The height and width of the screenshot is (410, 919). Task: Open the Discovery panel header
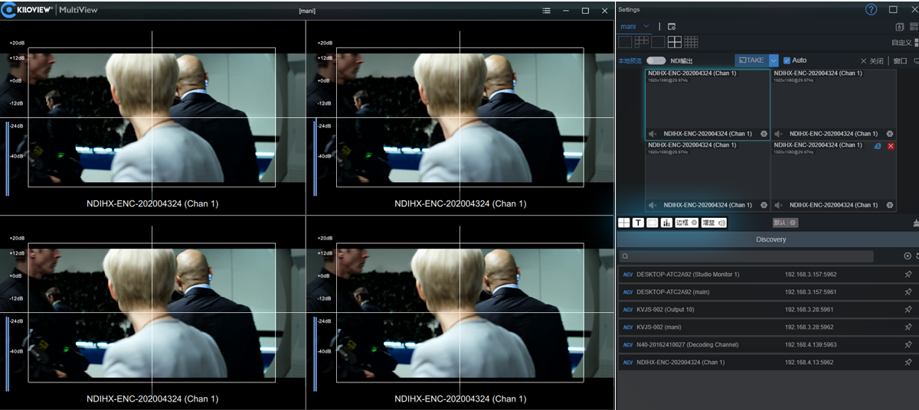[767, 239]
